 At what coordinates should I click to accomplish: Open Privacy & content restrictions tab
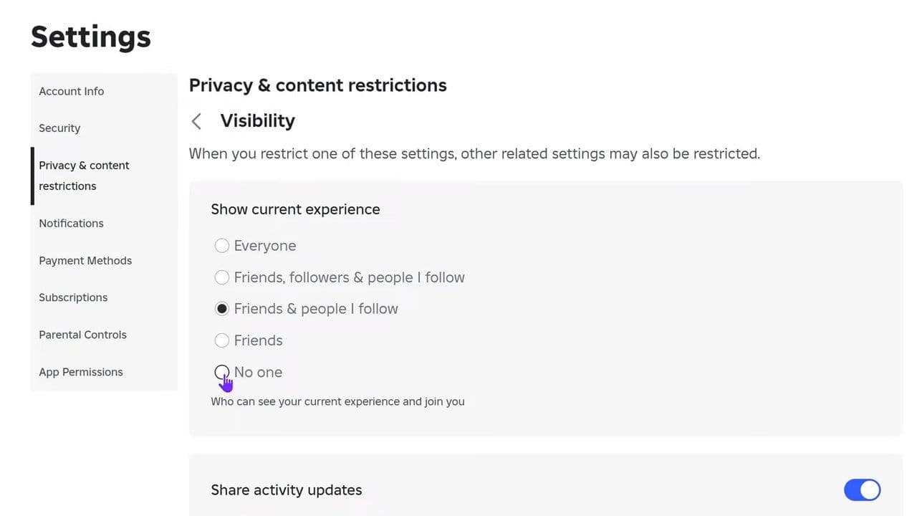[84, 176]
